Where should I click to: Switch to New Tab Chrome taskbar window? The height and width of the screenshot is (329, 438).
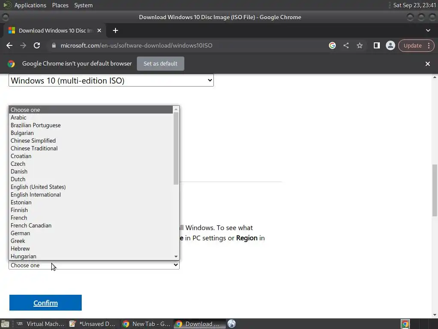point(147,324)
